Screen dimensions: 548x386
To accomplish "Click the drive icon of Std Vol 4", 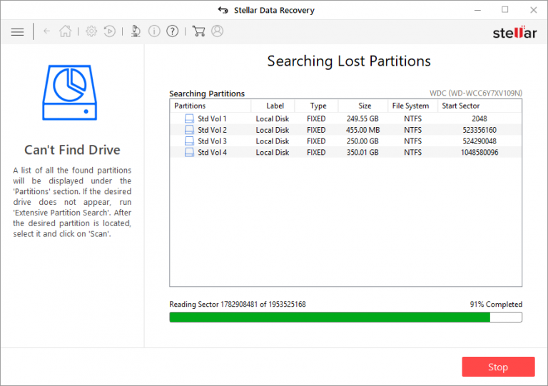I will [x=189, y=152].
